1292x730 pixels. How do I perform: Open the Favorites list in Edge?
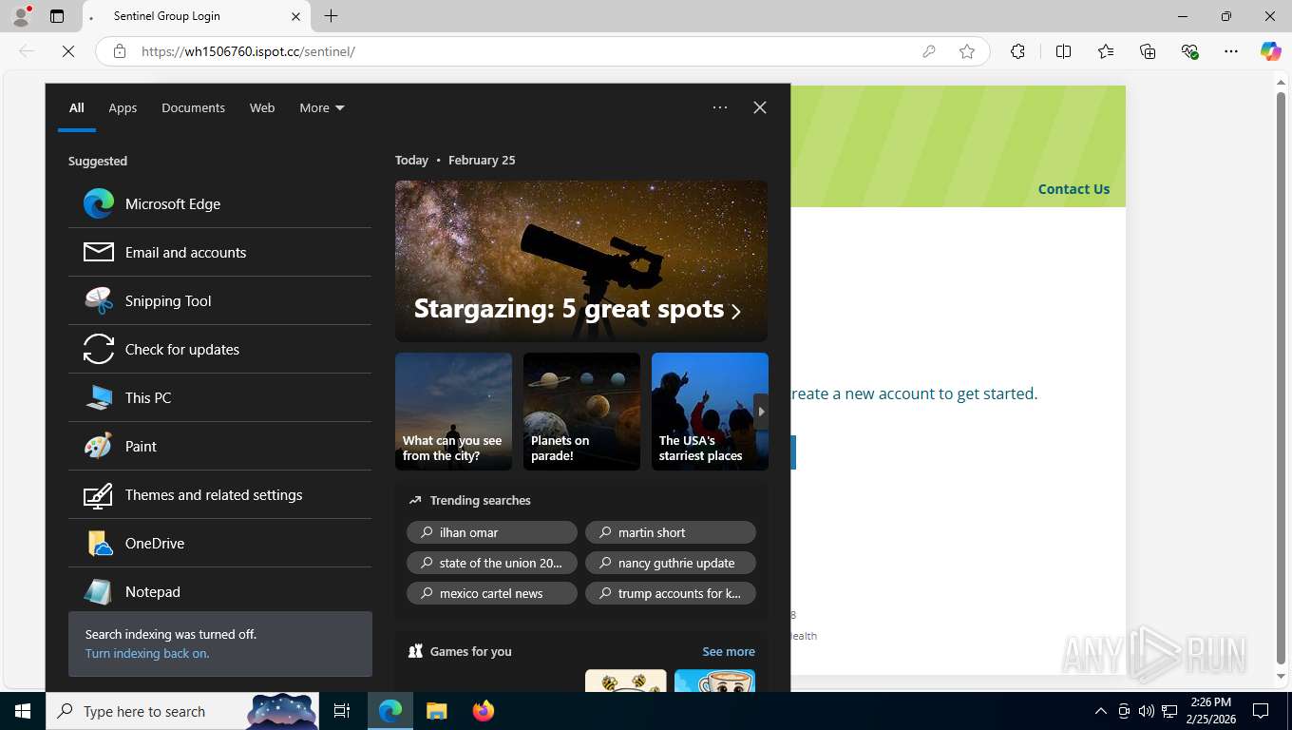point(1106,51)
